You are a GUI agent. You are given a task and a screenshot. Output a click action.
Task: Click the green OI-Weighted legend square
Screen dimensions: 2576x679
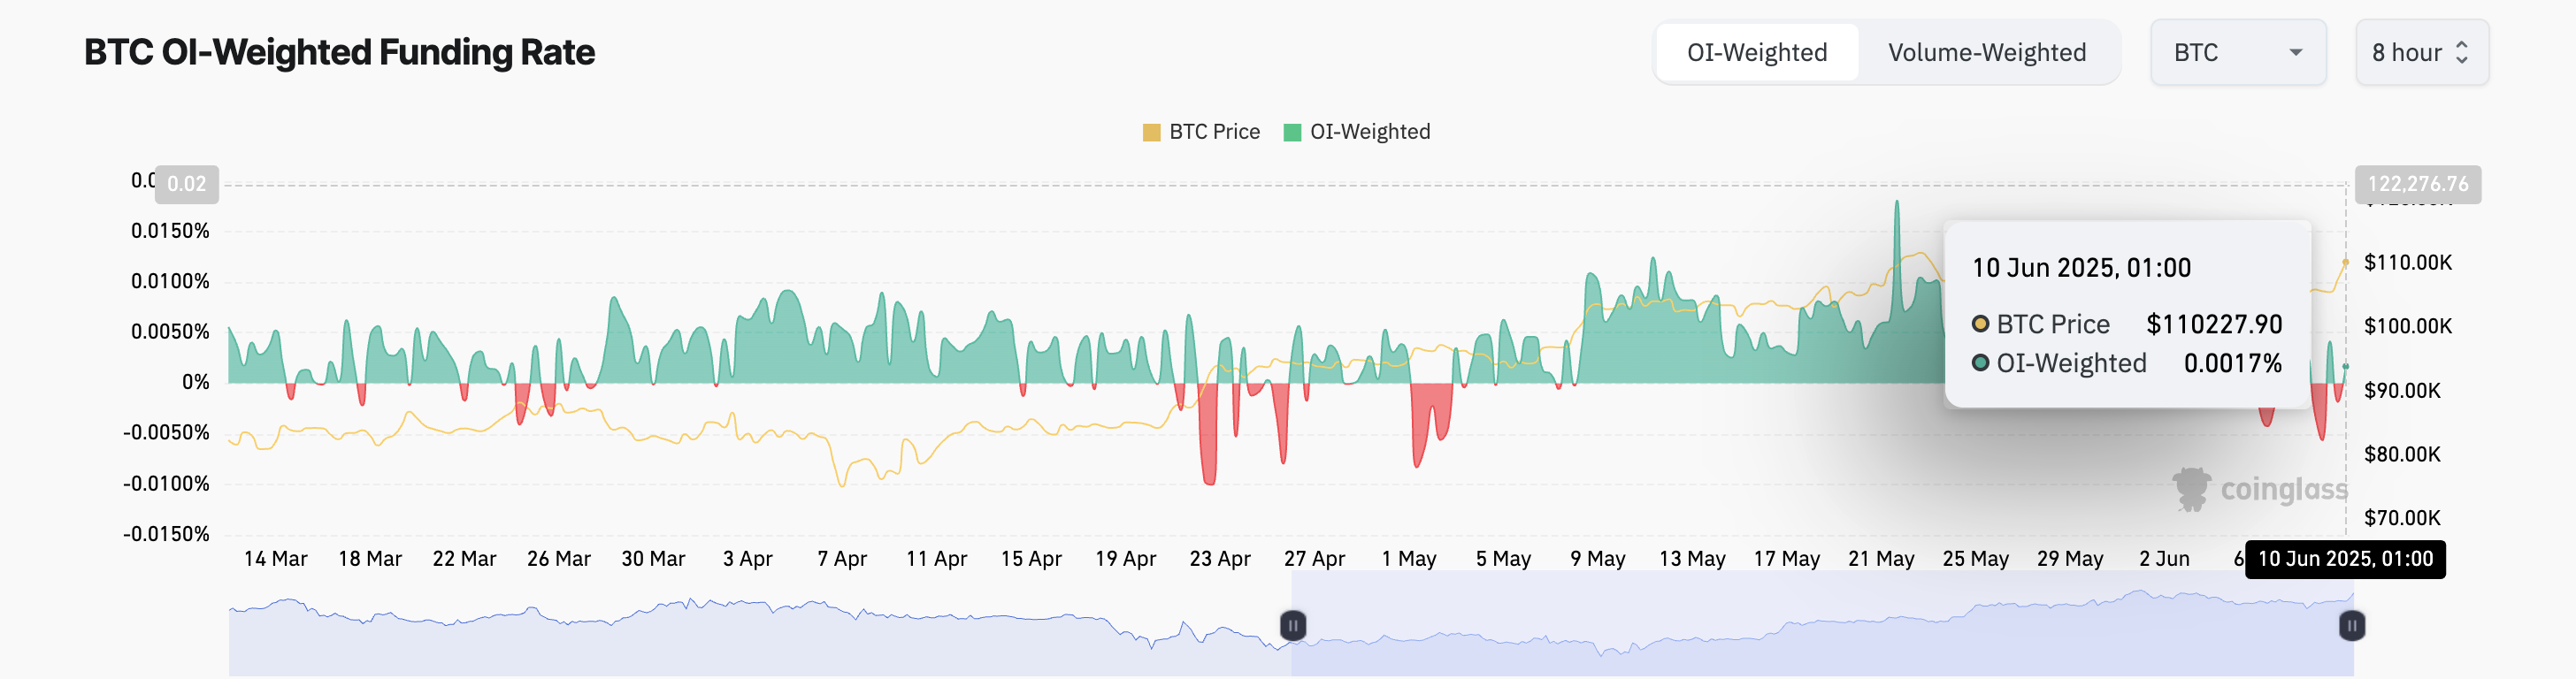coord(1292,133)
